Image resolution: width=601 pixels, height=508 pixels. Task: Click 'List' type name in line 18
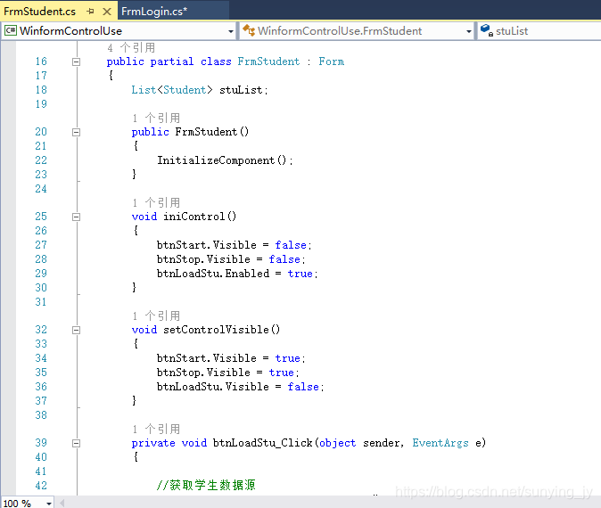[x=144, y=90]
